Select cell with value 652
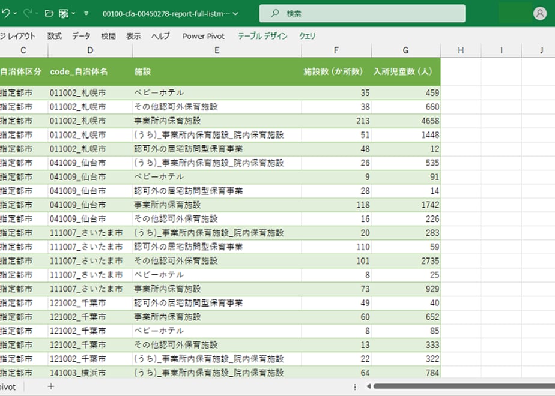The width and height of the screenshot is (555, 396). 405,317
